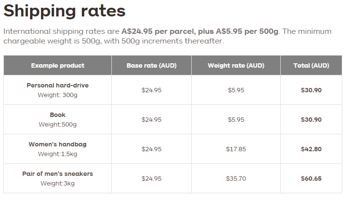Select the Personal hard-drive product cell
350x201 pixels.
tap(58, 90)
